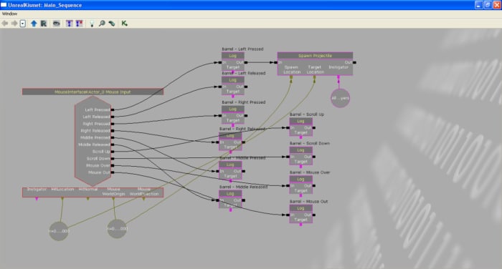Click the HitNormal variable connector
The height and width of the screenshot is (269, 502).
coord(88,199)
